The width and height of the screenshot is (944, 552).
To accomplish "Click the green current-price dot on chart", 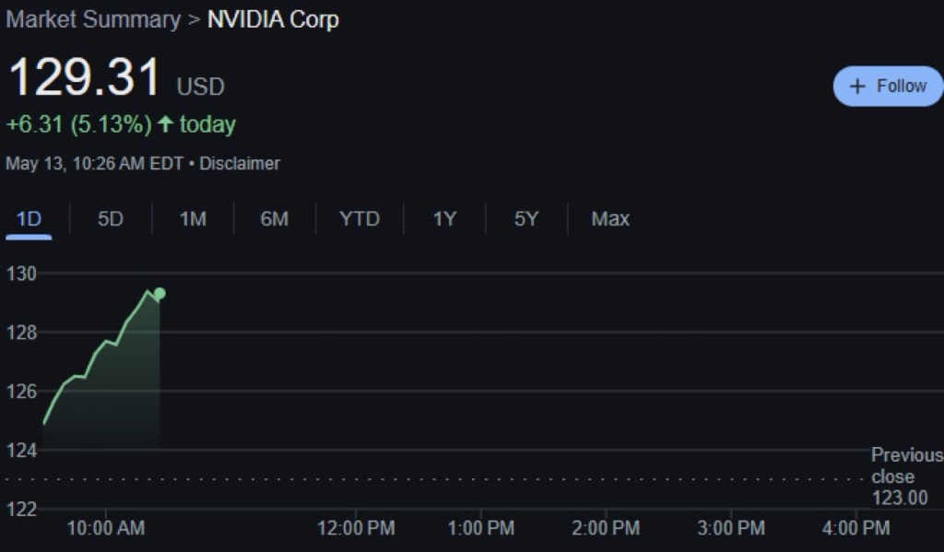I will (159, 294).
